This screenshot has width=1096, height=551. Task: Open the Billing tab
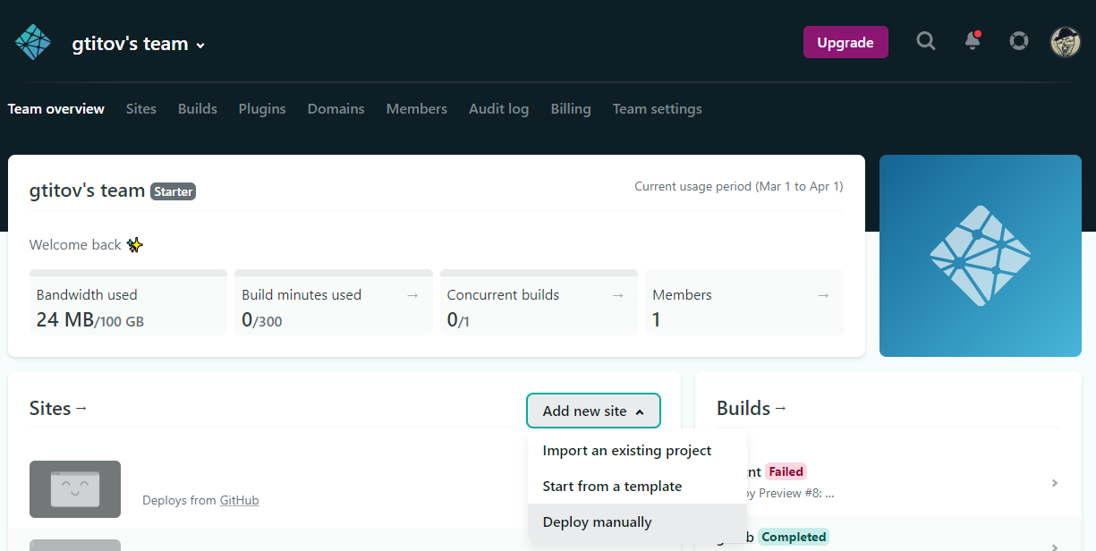pyautogui.click(x=571, y=109)
